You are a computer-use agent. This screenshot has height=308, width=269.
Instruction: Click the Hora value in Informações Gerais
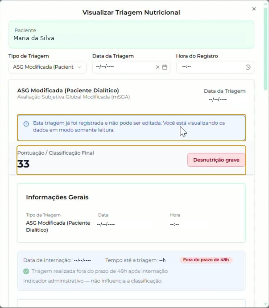[x=174, y=224]
